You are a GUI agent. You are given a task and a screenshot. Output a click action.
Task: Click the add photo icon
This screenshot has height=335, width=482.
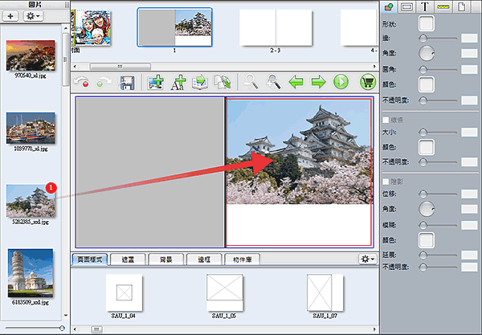156,83
